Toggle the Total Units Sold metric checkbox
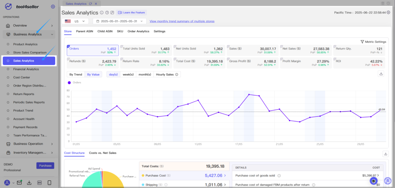395x188 pixels. point(122,47)
